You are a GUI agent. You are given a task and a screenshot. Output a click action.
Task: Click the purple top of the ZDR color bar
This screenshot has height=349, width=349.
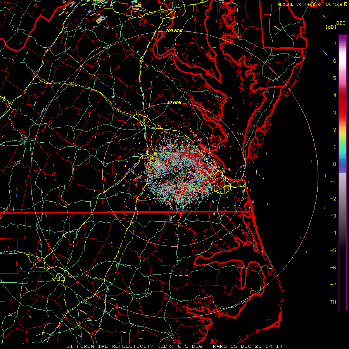coord(342,38)
